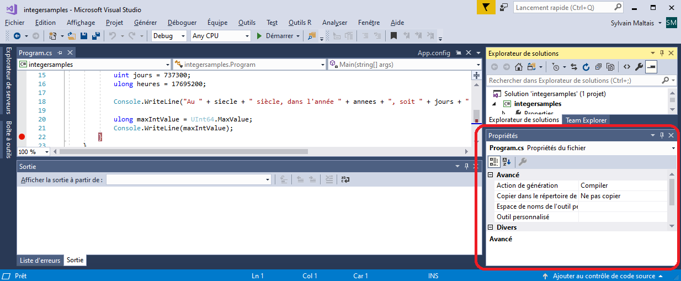Refresh the solution explorer with the circular arrow
Viewport: 681px width, 281px height.
pos(586,67)
